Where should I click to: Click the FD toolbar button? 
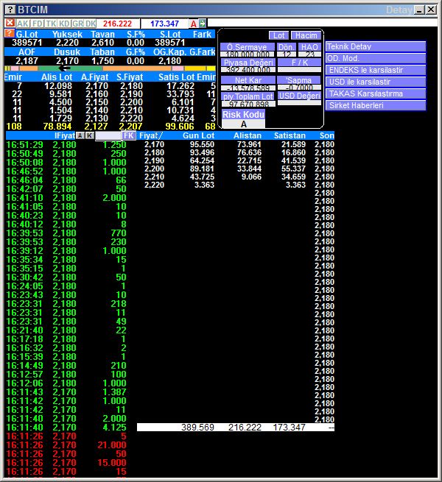tap(38, 24)
